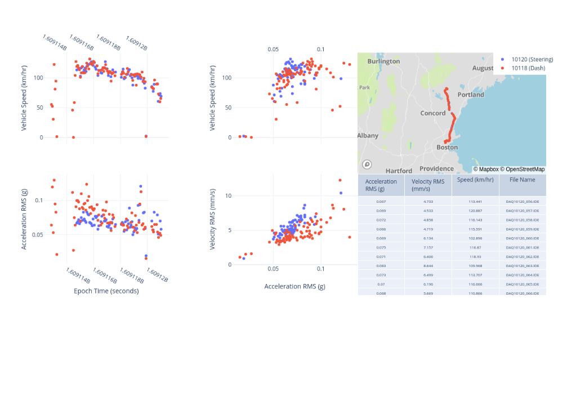The image size is (576, 418).
Task: Toggle the 10120 (Steering) legend entry
Action: pos(532,59)
